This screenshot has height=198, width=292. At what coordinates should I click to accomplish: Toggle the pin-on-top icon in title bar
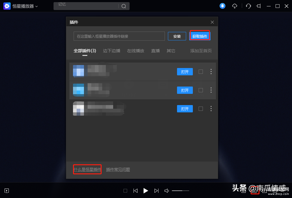point(259,6)
